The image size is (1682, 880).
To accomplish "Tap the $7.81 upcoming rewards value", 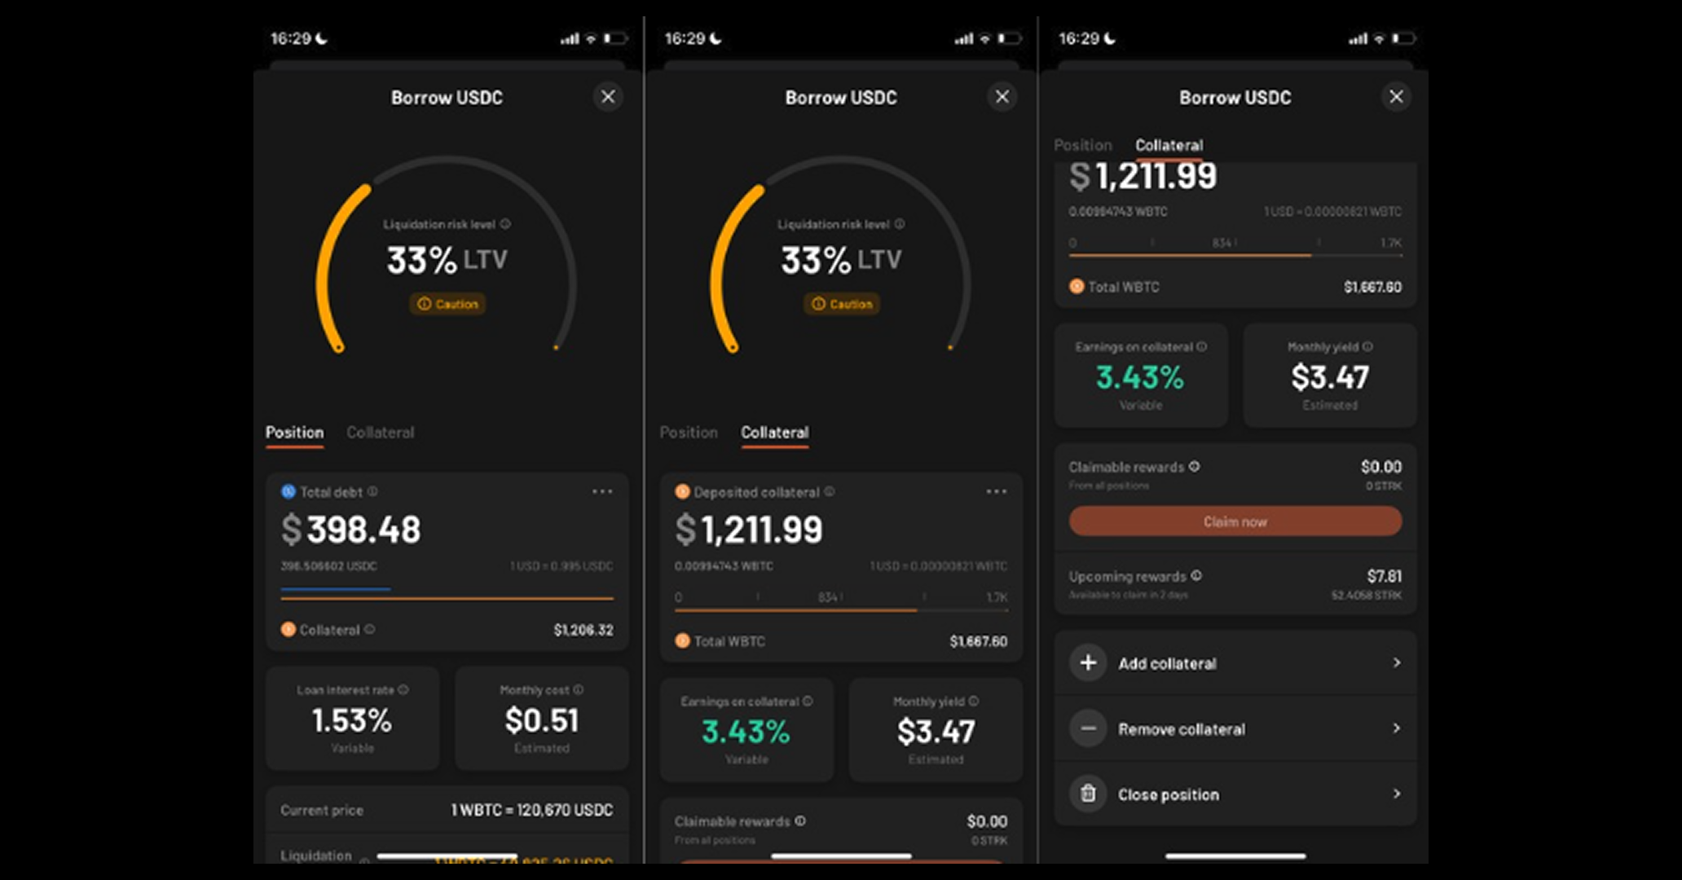I will pos(1385,576).
